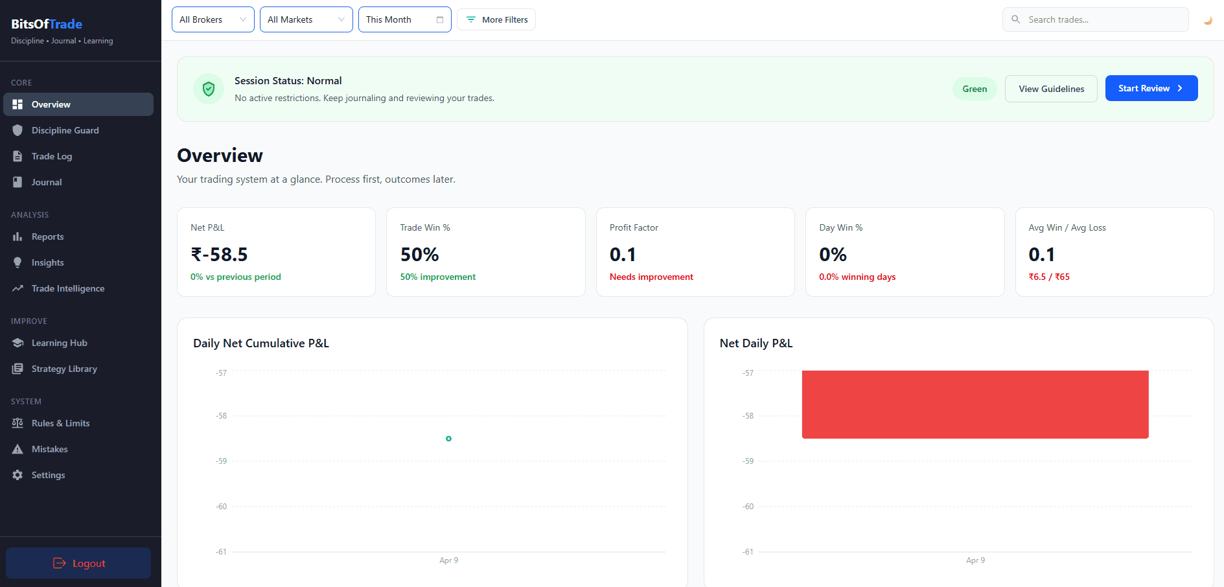Click the '₹6.5 / ₹65' text
The width and height of the screenshot is (1224, 587).
1049,277
